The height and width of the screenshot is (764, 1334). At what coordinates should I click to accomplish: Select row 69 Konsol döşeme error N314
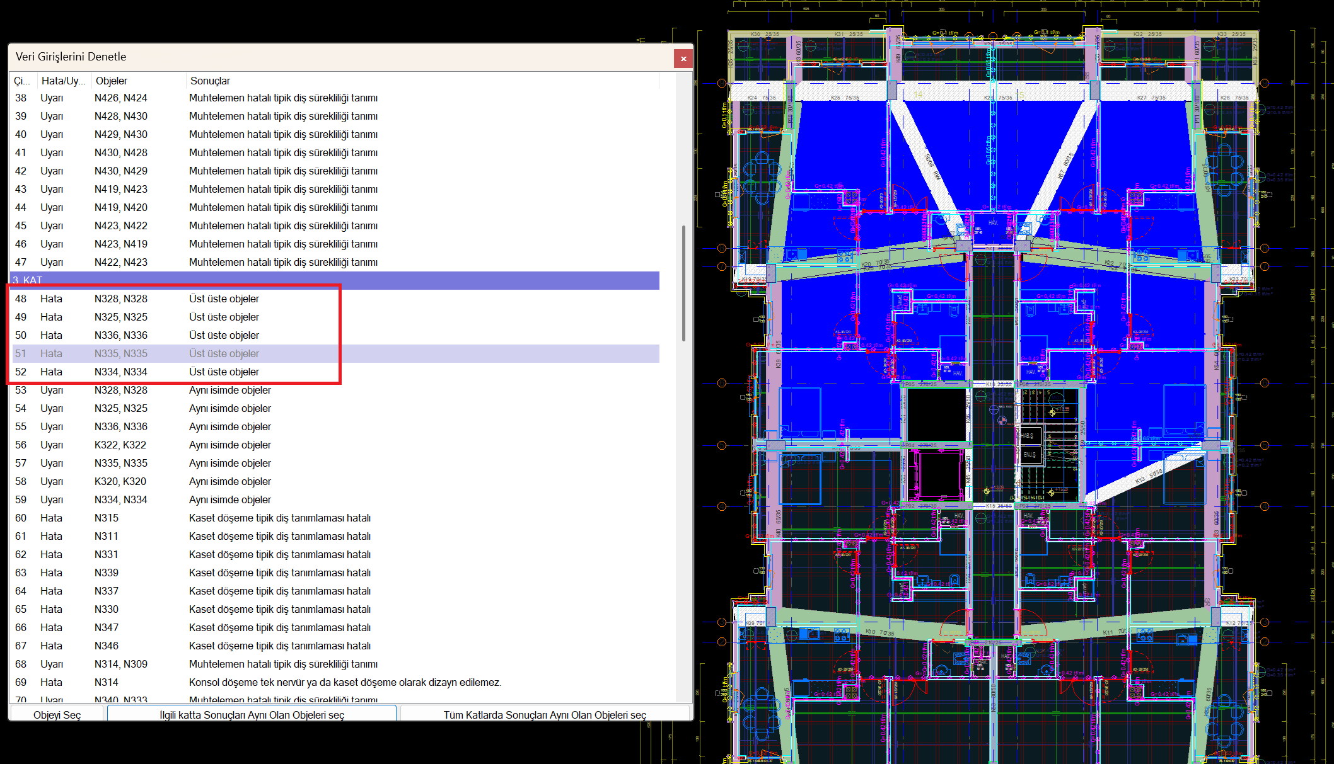pyautogui.click(x=107, y=682)
